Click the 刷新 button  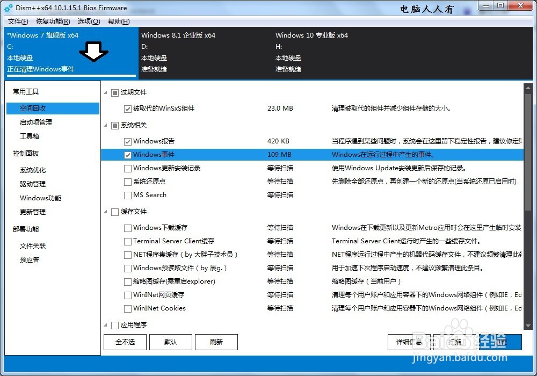[x=216, y=342]
